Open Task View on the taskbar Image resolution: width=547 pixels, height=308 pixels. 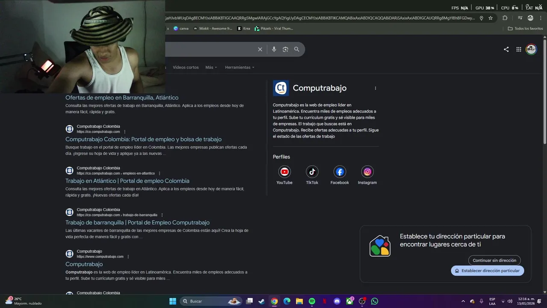[x=250, y=301]
